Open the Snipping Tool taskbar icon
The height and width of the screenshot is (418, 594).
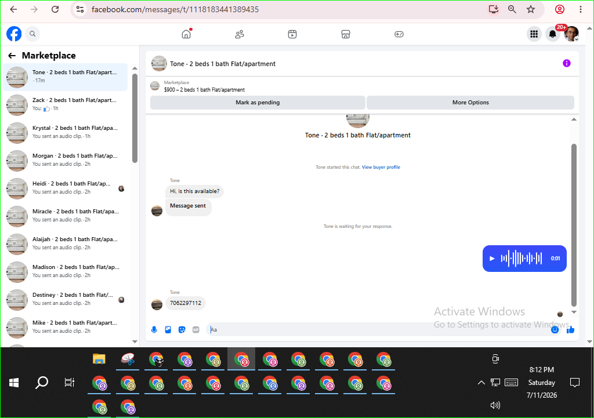pyautogui.click(x=128, y=359)
